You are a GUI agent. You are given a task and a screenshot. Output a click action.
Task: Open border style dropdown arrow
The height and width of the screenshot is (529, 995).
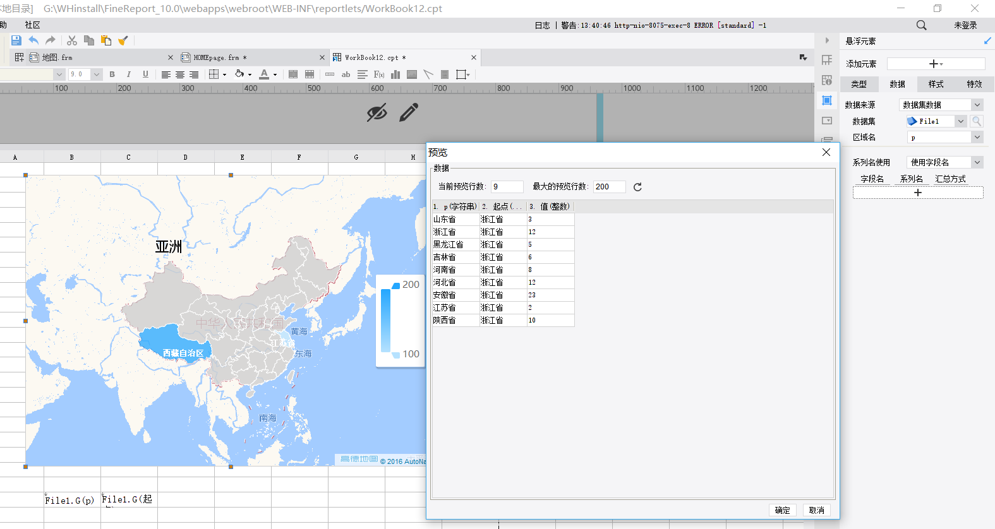224,75
